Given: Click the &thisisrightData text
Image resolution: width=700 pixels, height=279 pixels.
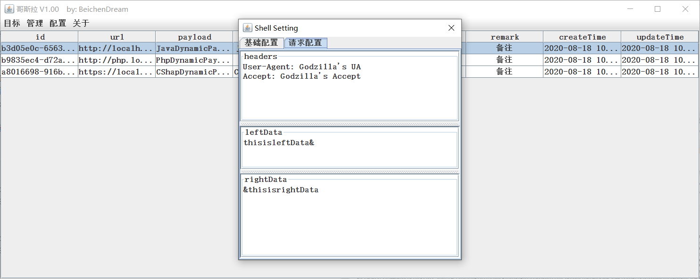Looking at the screenshot, I should tap(281, 190).
